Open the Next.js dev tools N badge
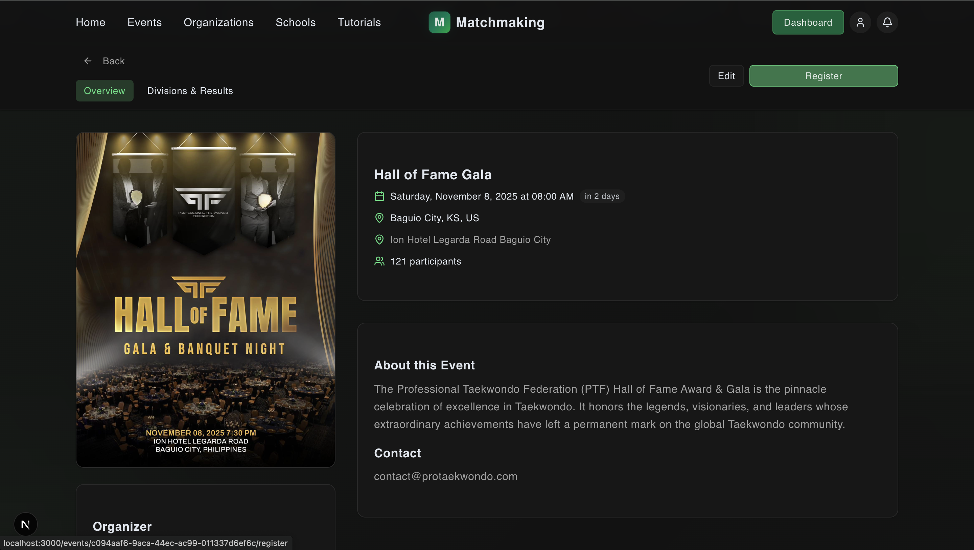This screenshot has width=974, height=550. pos(25,524)
